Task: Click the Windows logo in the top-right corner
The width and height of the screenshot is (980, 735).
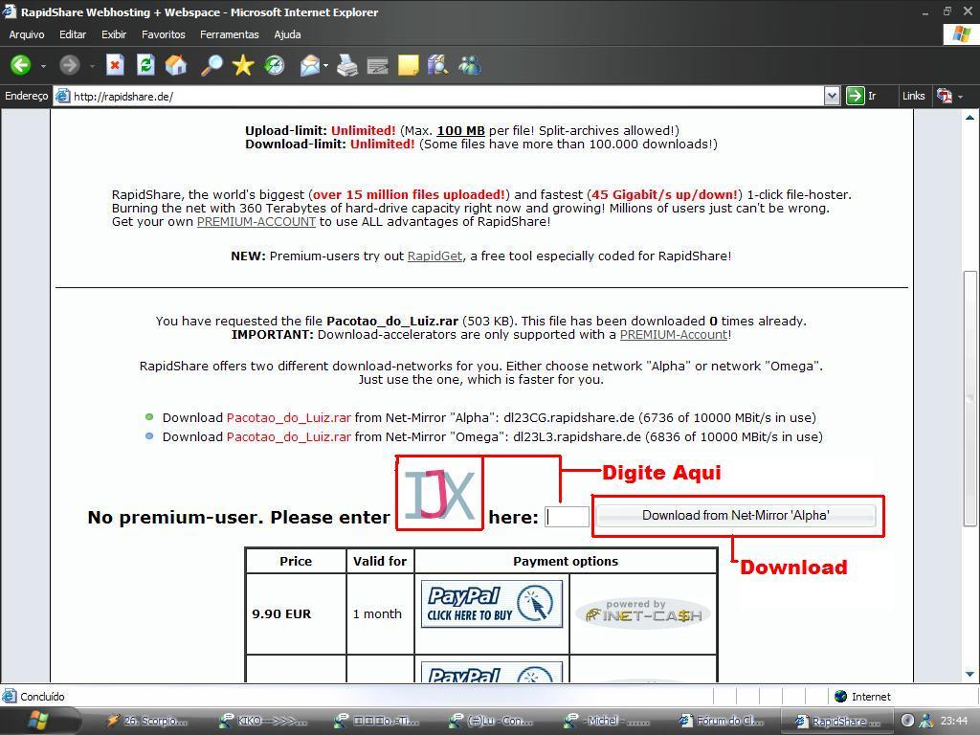Action: pos(961,34)
